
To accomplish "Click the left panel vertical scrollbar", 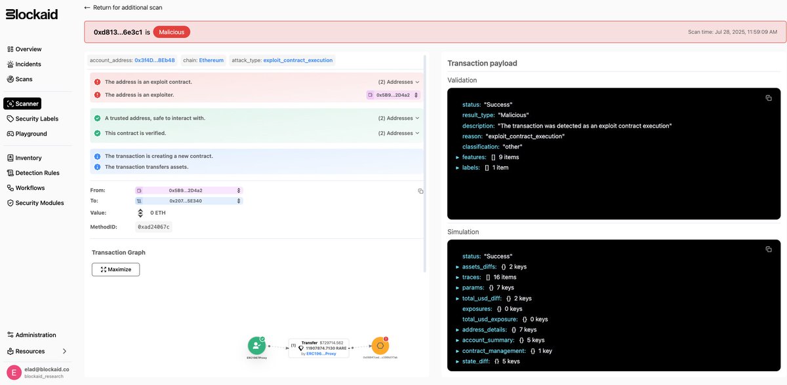I will tap(425, 164).
